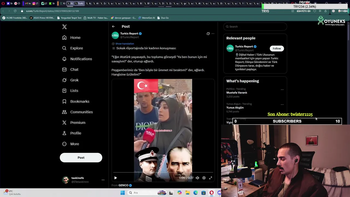350x197 pixels.
Task: Open the Explore page
Action: (x=72, y=48)
